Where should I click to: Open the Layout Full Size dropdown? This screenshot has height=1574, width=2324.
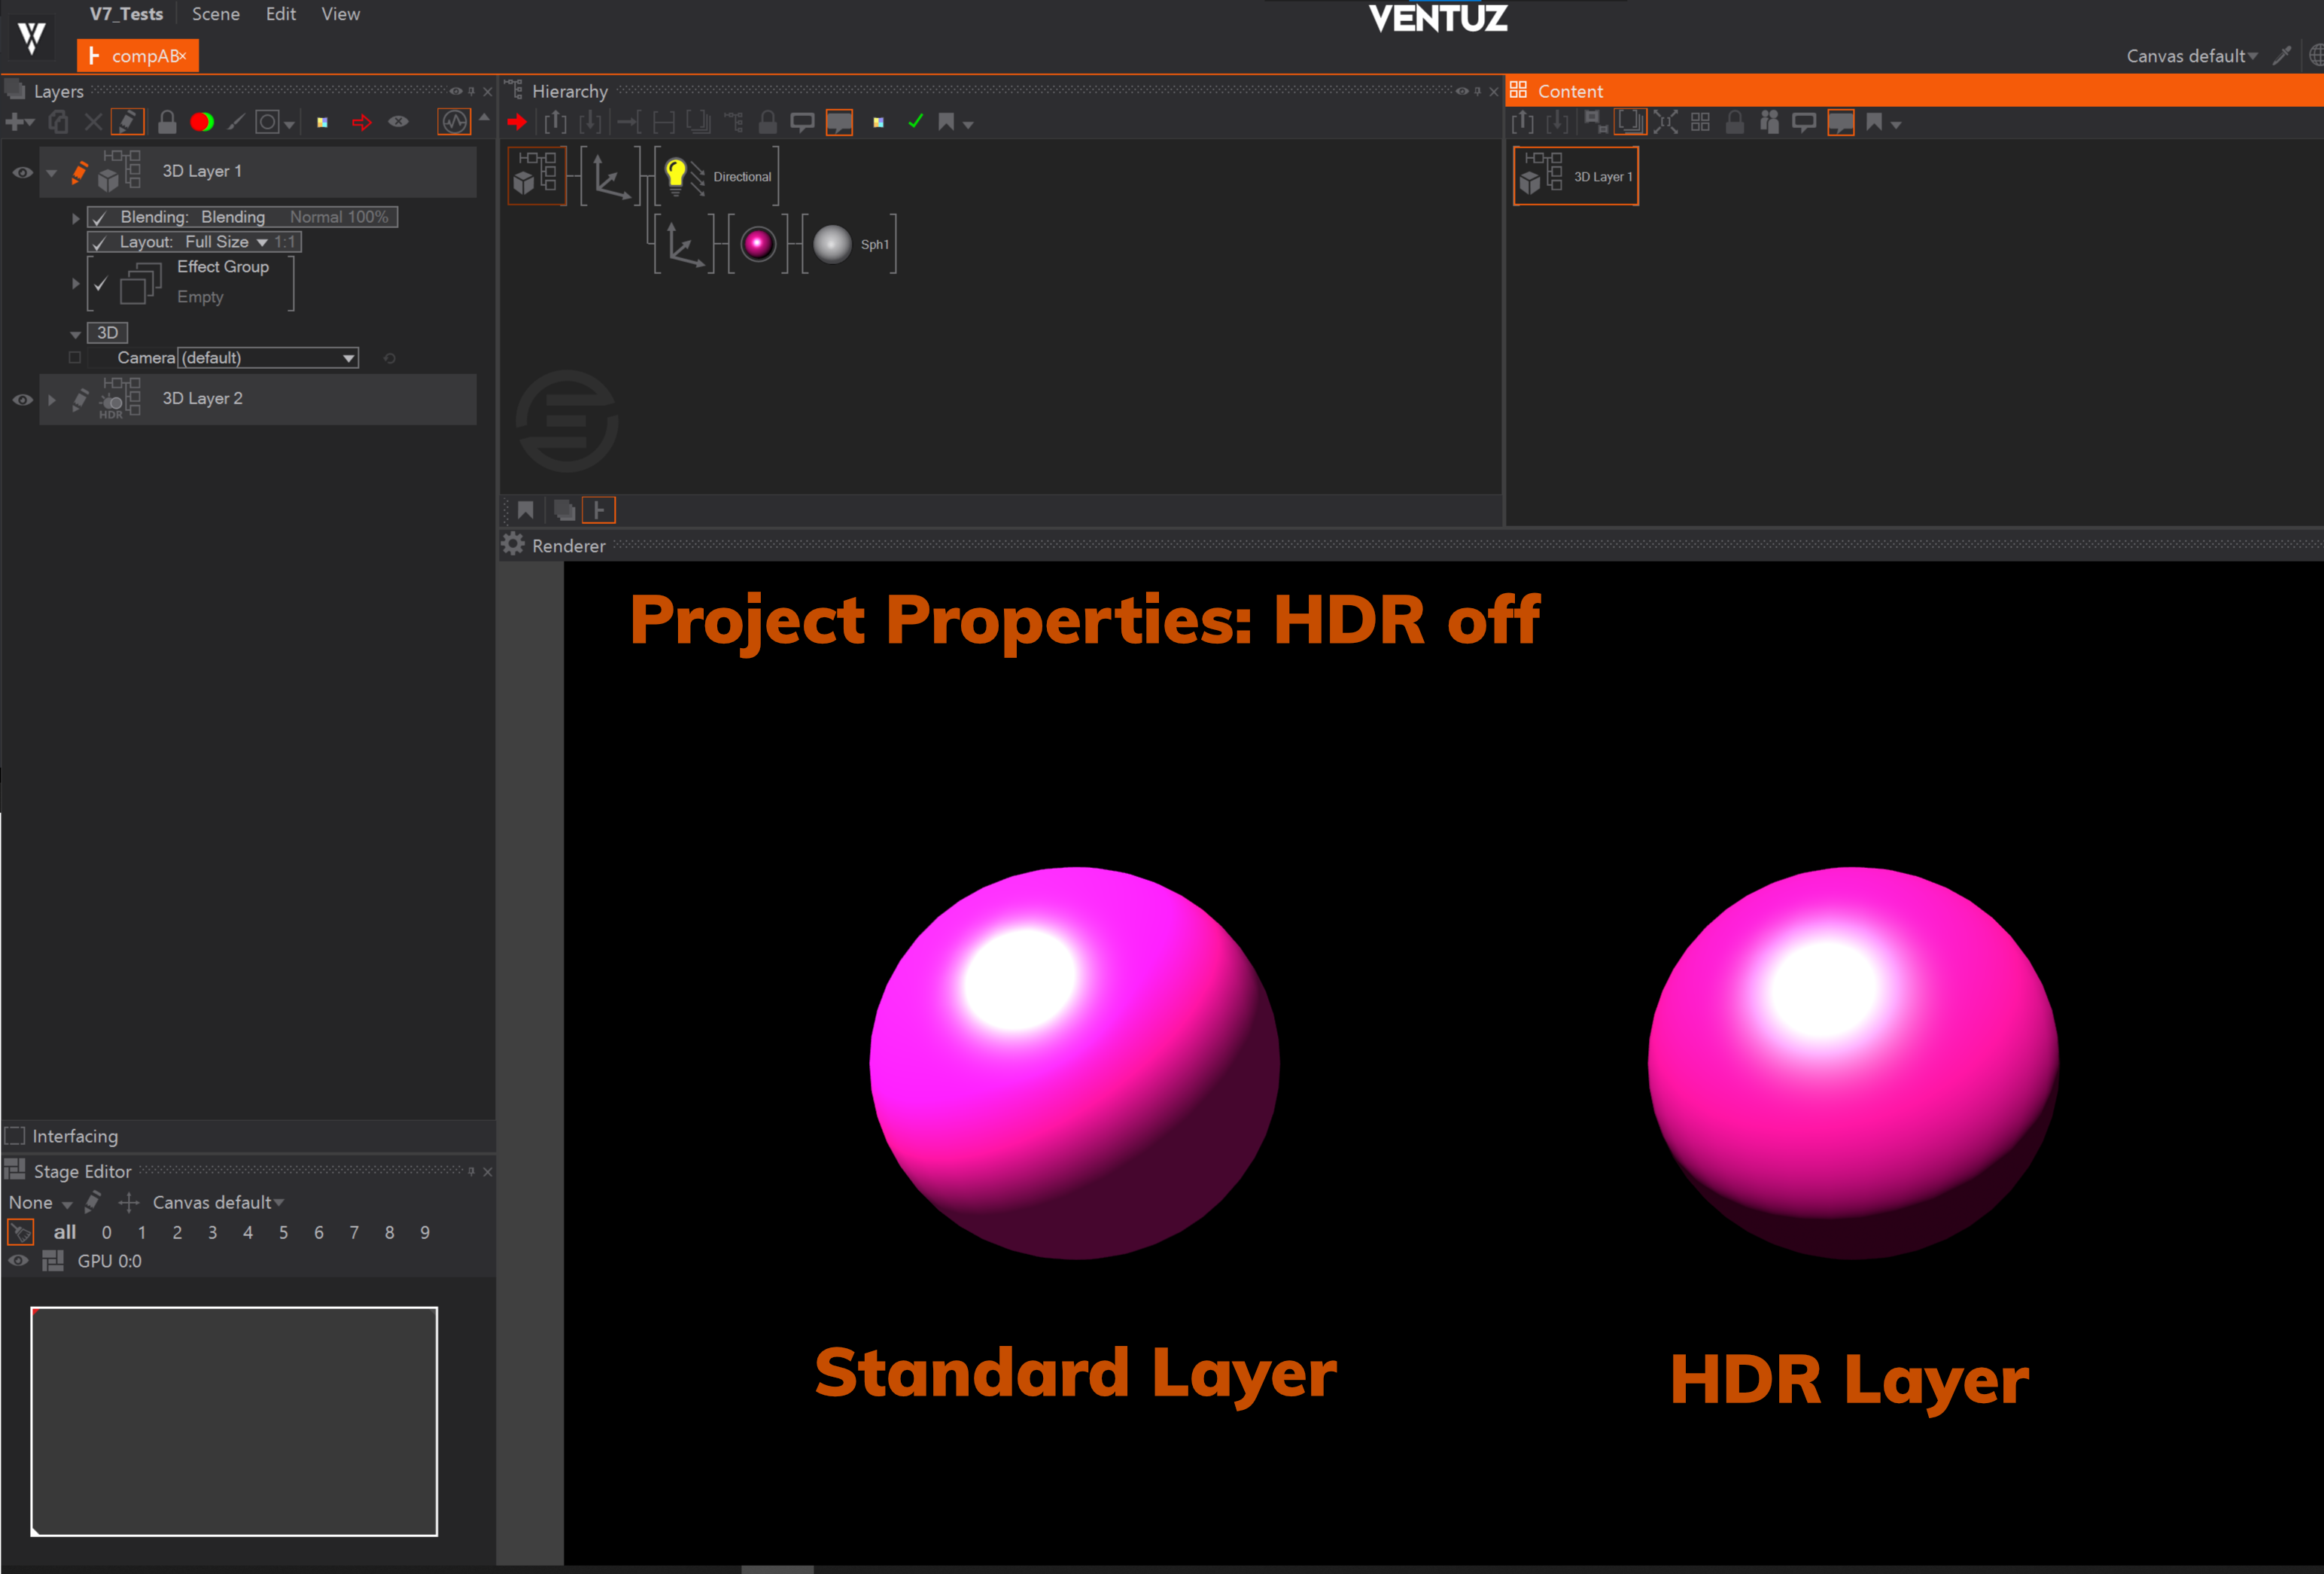pyautogui.click(x=262, y=242)
